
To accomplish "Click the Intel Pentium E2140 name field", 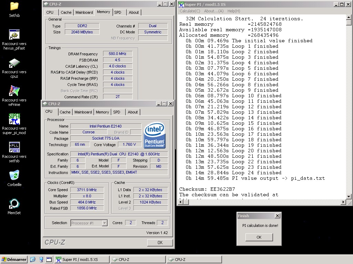I will [106, 126].
